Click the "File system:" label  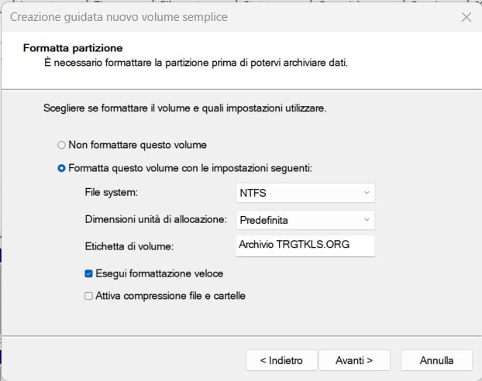click(x=116, y=193)
